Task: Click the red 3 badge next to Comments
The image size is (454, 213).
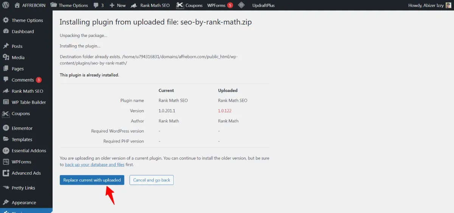Action: 39,80
